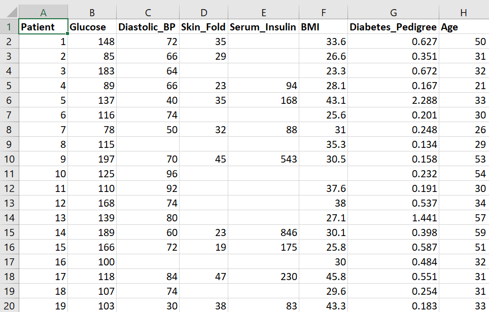
Task: Select Skin_Fold value 47 cell
Action: coord(203,277)
